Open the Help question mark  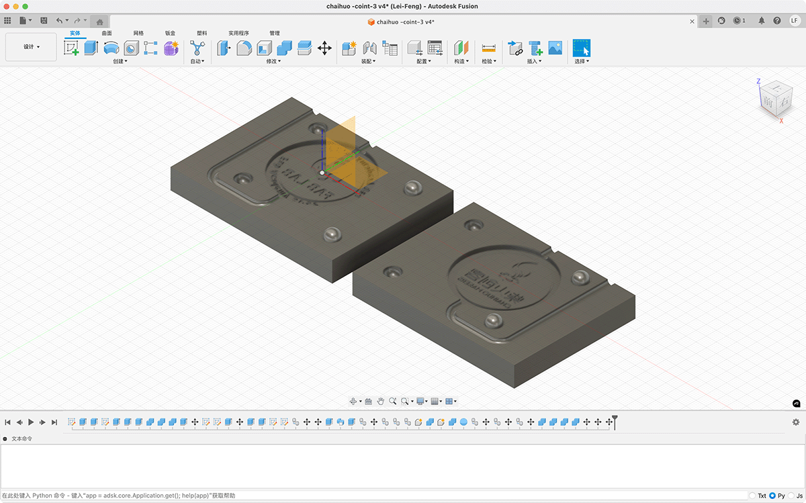coord(777,21)
